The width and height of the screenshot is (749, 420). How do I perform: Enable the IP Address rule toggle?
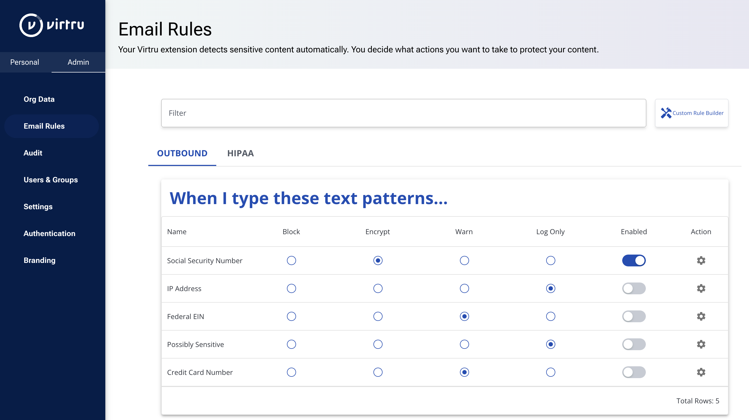[x=633, y=288]
